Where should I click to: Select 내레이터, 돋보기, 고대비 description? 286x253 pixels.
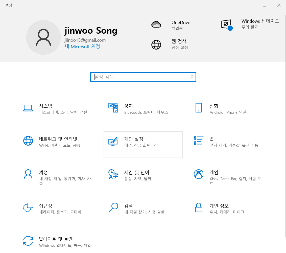60,212
